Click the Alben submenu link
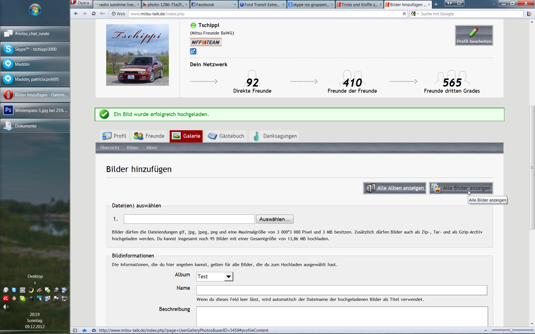This screenshot has width=535, height=334. coord(152,148)
